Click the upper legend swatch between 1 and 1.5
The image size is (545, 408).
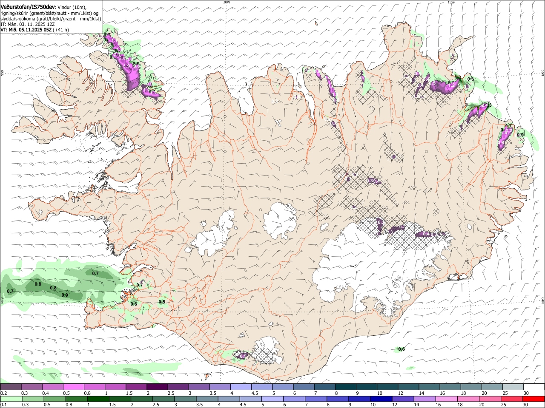pyautogui.click(x=115, y=387)
